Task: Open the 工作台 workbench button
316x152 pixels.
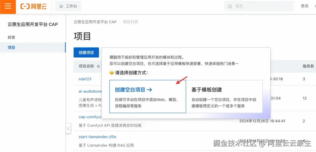Action: click(68, 6)
